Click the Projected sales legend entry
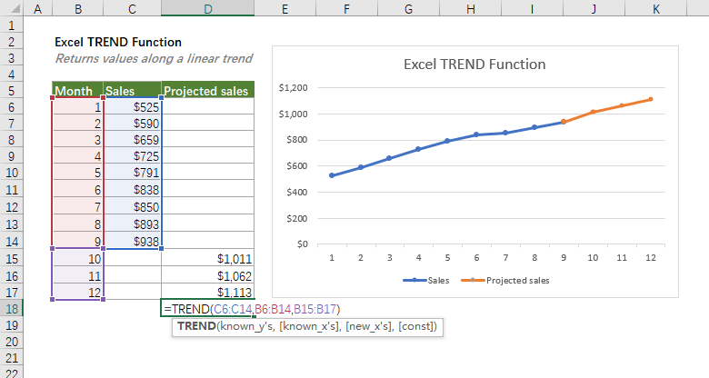The width and height of the screenshot is (709, 378). tap(510, 281)
